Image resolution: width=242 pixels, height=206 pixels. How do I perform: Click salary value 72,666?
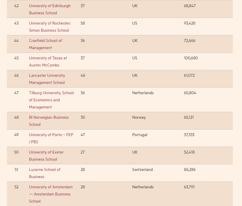[x=190, y=41]
